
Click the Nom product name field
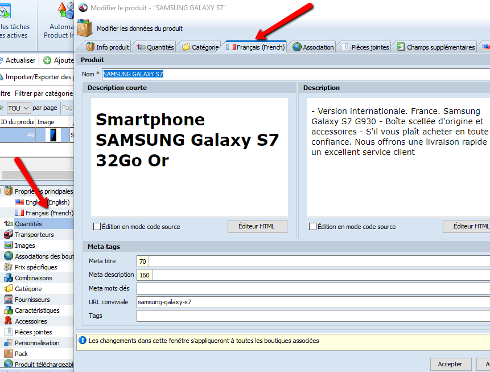pos(295,74)
